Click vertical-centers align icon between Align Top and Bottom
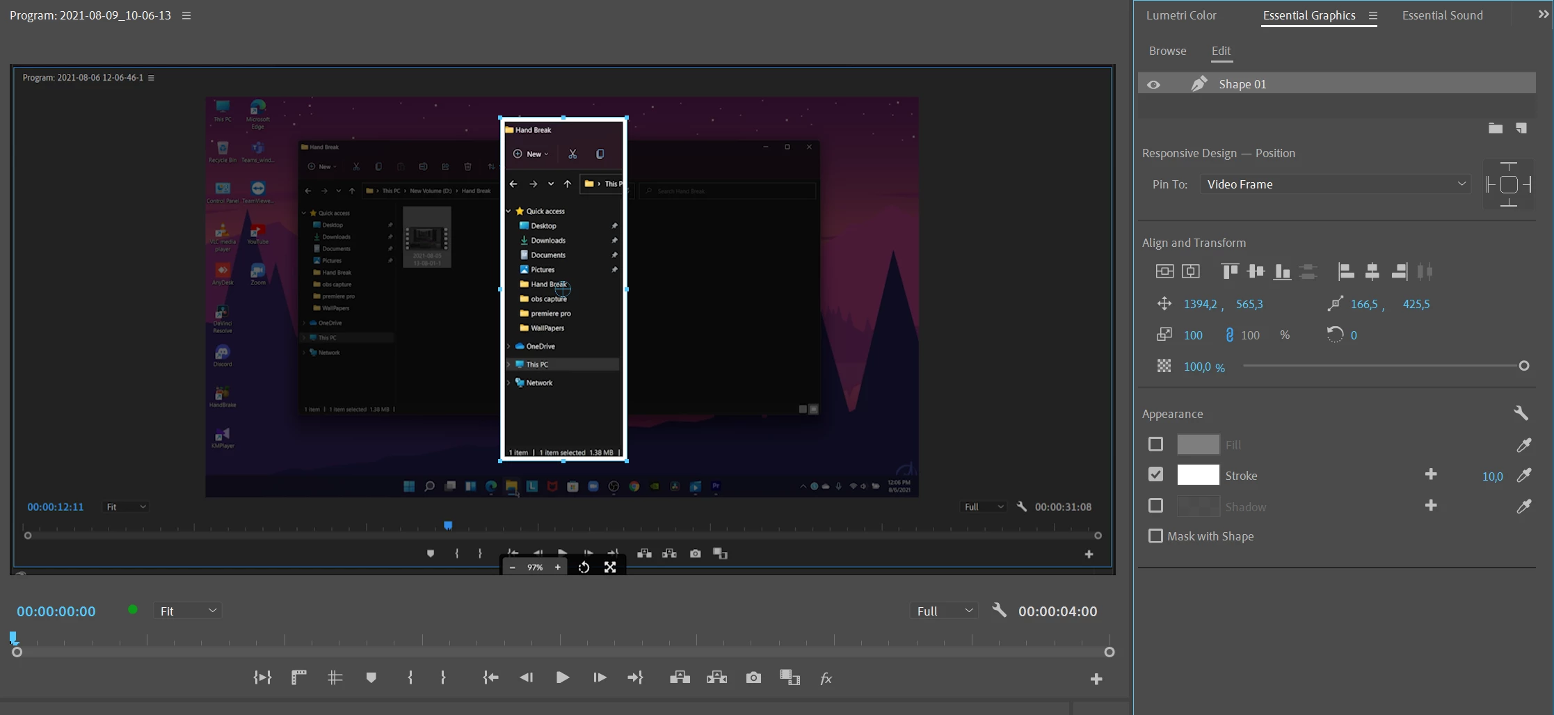 [x=1256, y=271]
